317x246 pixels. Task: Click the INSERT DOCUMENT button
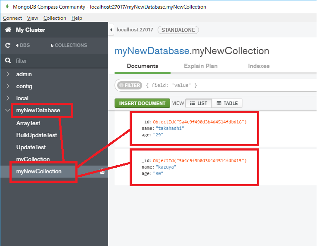pyautogui.click(x=142, y=103)
